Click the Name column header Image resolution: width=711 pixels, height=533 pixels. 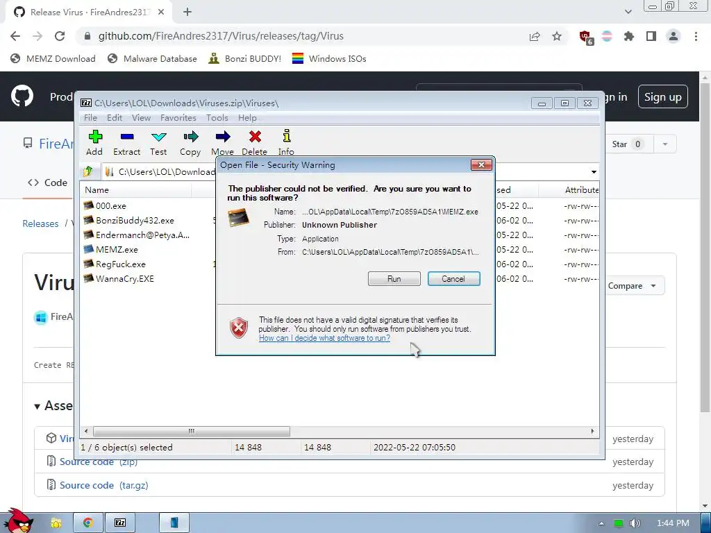(x=136, y=190)
